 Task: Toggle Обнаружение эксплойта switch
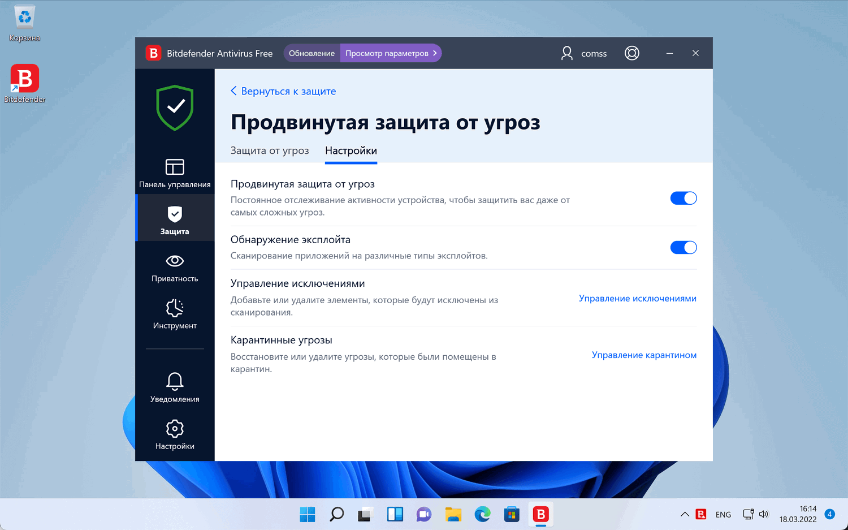[683, 247]
